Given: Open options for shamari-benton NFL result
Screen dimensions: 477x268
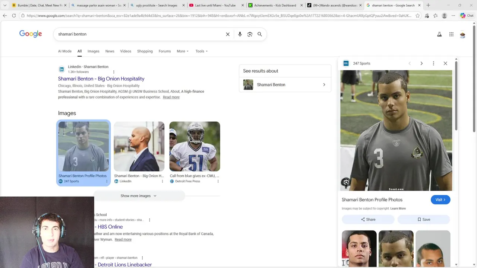Looking at the screenshot, I should 142,258.
